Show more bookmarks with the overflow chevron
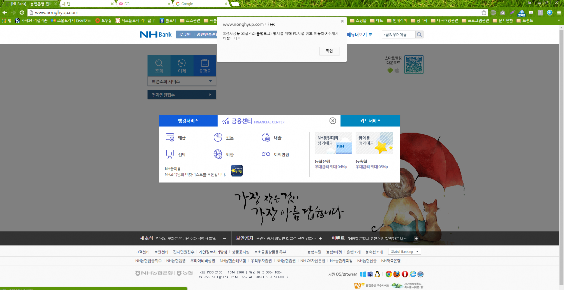564x290 pixels. pos(559,20)
